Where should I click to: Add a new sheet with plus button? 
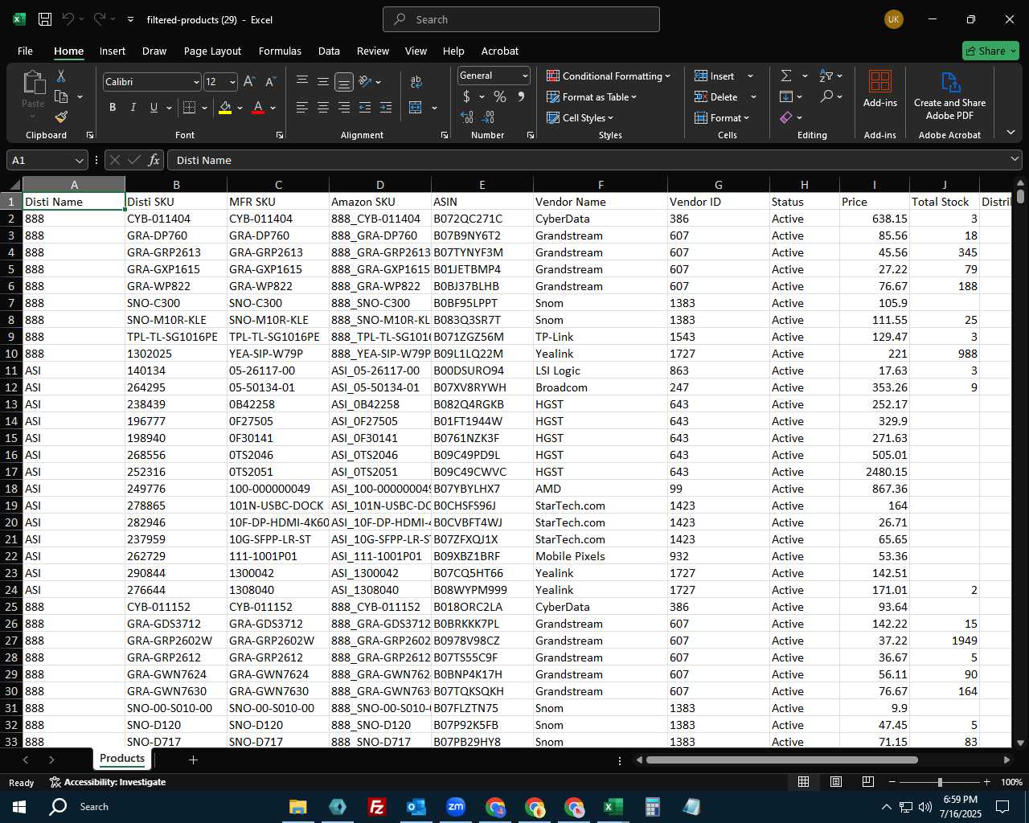click(193, 760)
